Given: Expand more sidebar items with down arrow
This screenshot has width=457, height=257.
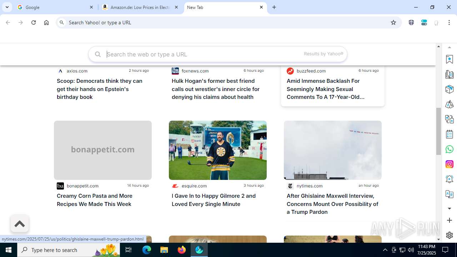Looking at the screenshot, I should 450,208.
